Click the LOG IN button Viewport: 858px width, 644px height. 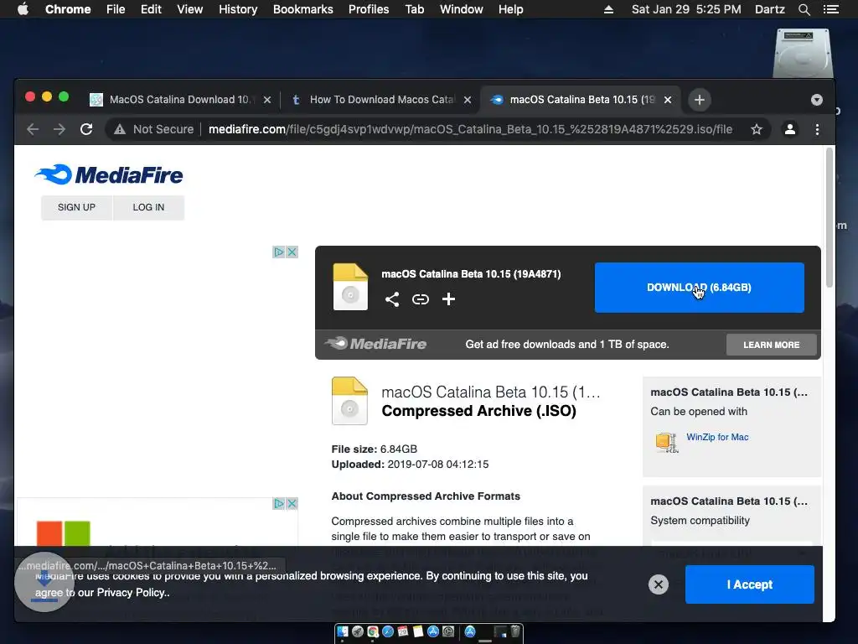click(148, 208)
